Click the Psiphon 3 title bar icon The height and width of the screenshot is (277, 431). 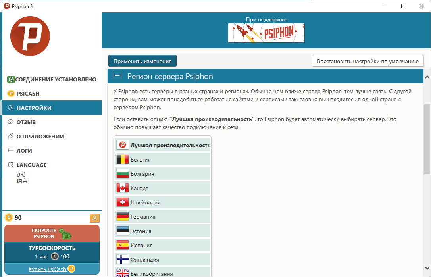7,6
